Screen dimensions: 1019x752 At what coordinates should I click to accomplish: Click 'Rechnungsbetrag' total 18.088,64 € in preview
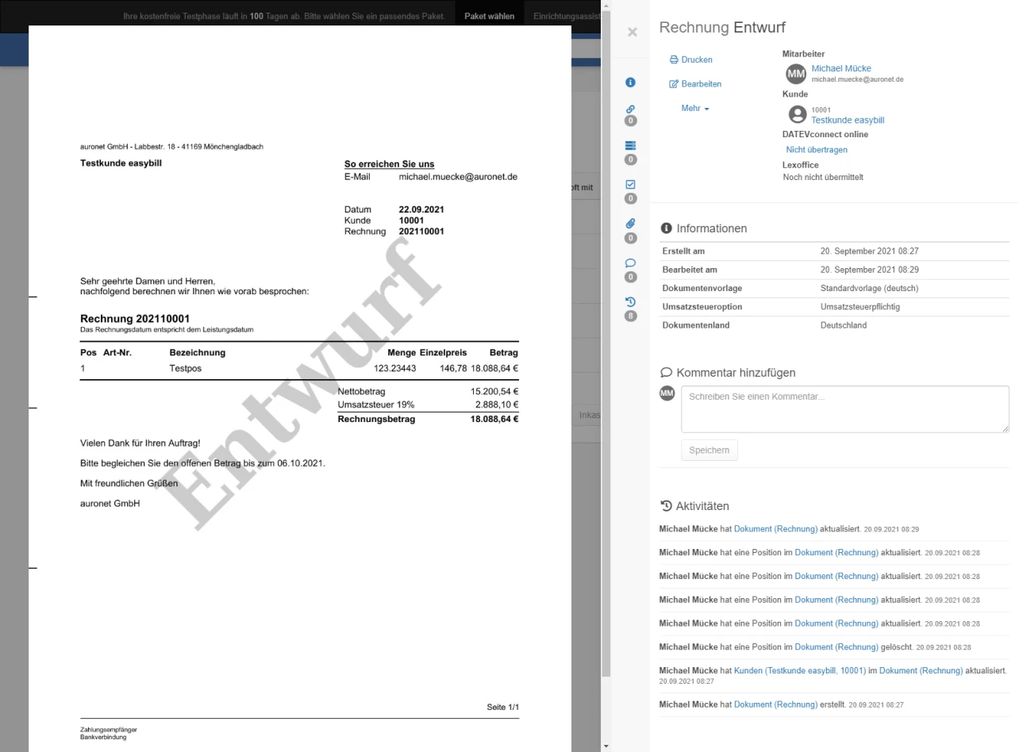point(494,419)
